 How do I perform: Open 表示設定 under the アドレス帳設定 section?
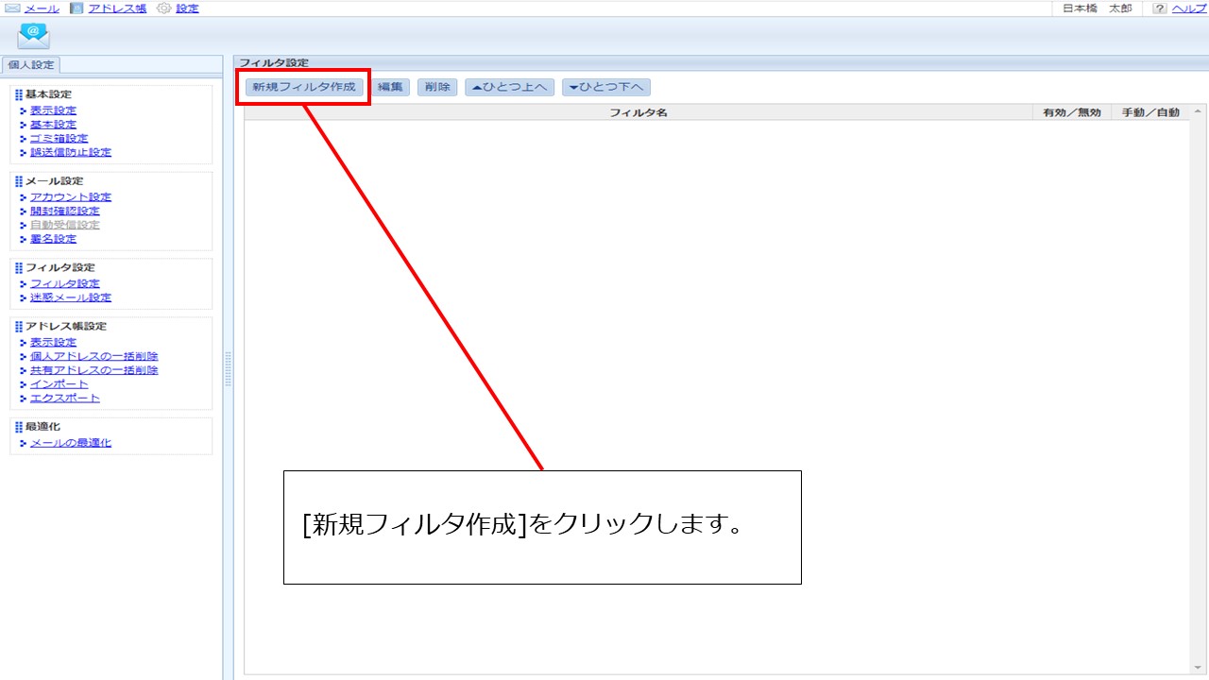[53, 343]
